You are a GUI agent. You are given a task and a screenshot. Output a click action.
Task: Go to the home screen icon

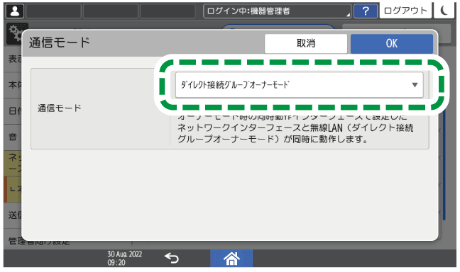(x=231, y=259)
